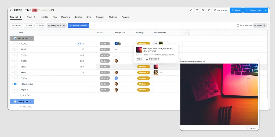Click drag handle icon of GGGG row
Screen dimensions: 275x137
[x=12, y=78]
